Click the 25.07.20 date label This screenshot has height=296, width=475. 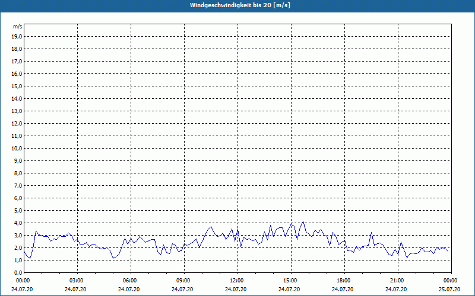[449, 289]
